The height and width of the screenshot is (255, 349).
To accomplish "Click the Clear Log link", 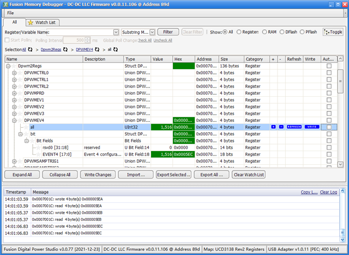I will point(328,192).
